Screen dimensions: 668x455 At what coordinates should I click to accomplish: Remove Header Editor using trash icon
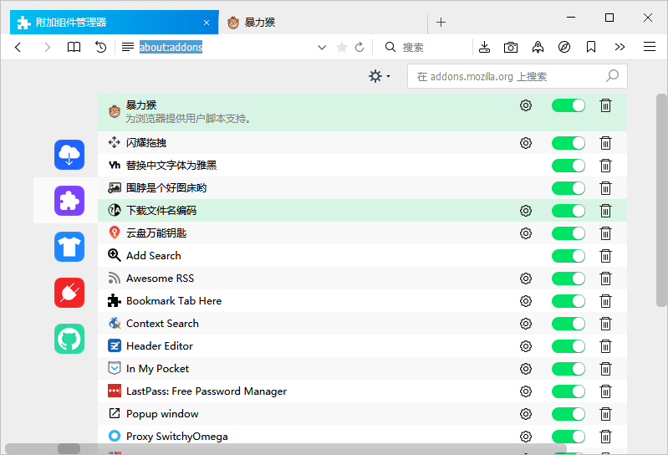coord(605,346)
